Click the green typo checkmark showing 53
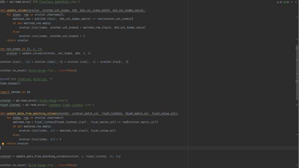The image size is (299, 168). [286, 2]
